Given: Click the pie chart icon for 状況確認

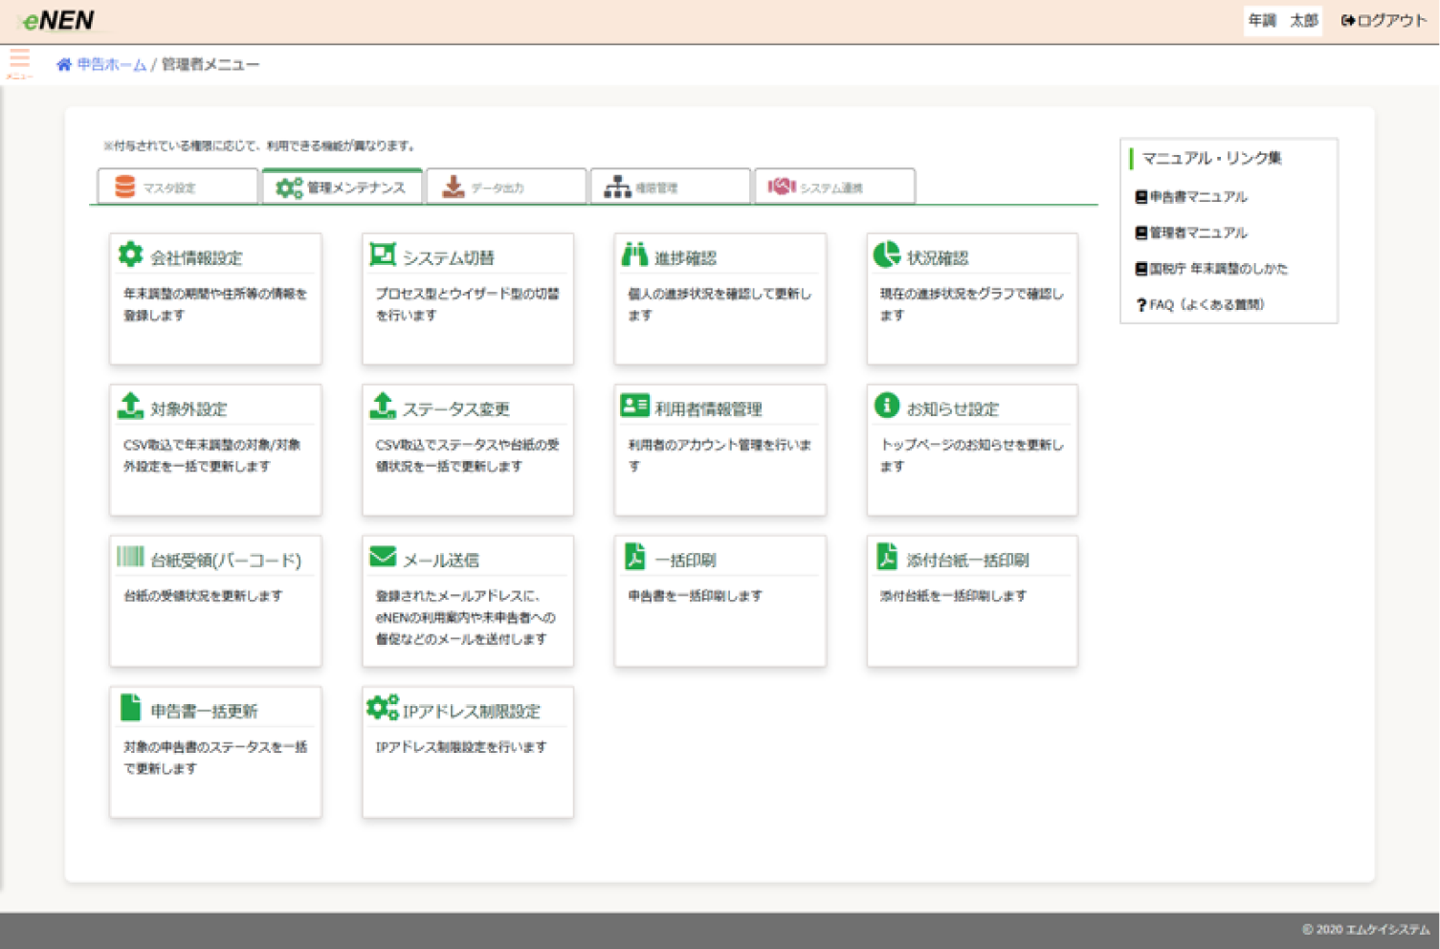Looking at the screenshot, I should pos(886,254).
